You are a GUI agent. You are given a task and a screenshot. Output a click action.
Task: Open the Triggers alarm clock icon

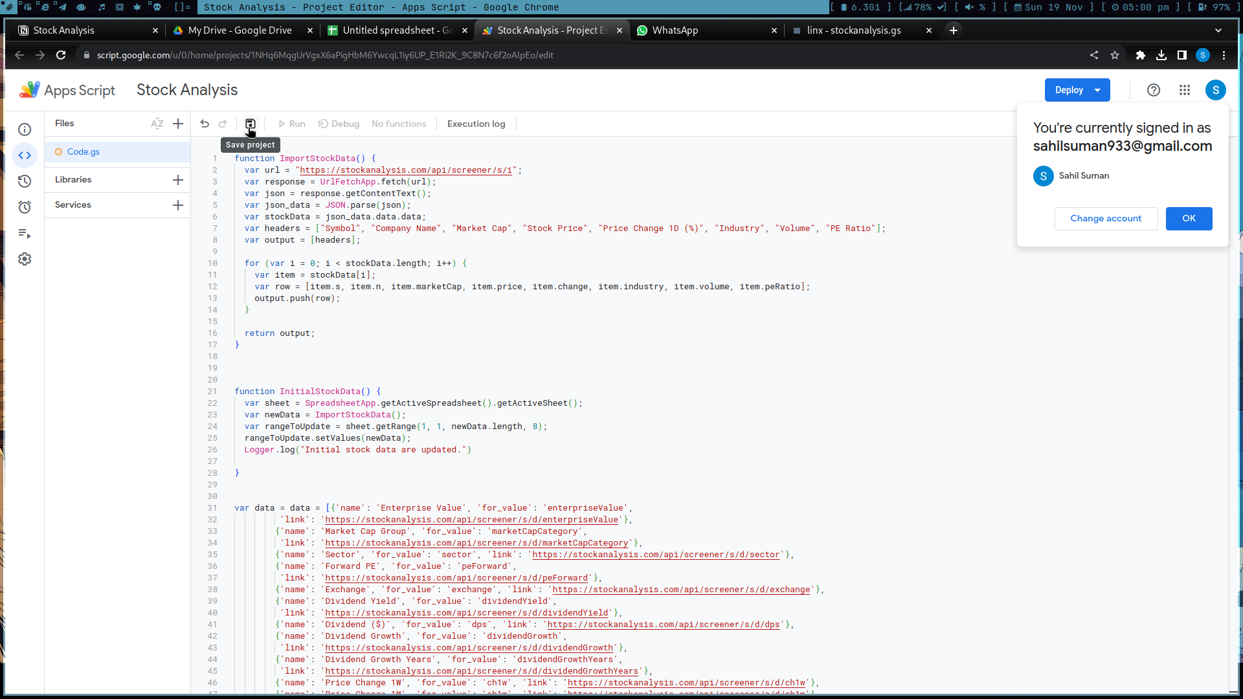[x=25, y=207]
